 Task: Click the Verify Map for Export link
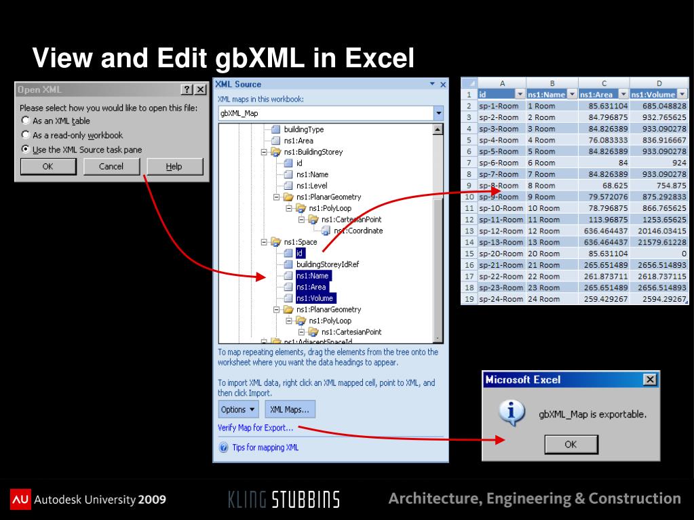[255, 428]
